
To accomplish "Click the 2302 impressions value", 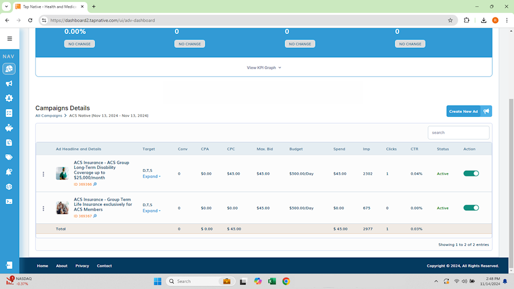I will click(x=368, y=173).
